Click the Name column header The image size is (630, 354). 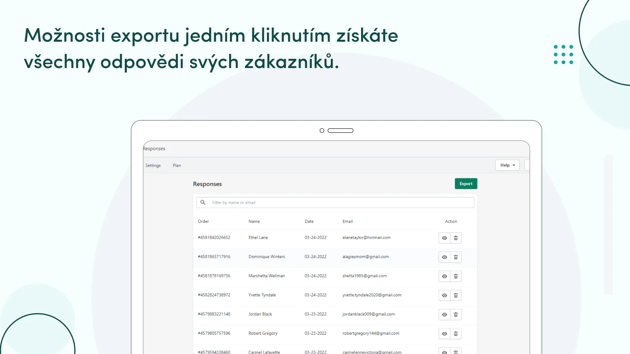tap(254, 221)
